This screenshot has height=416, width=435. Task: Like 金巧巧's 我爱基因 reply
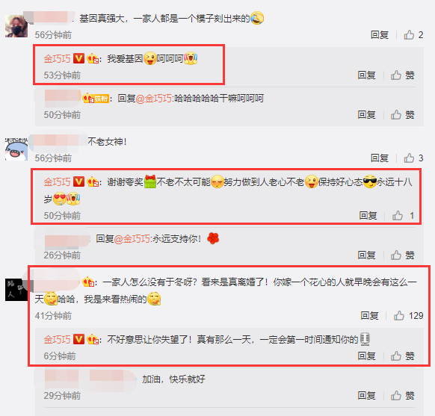coord(403,75)
